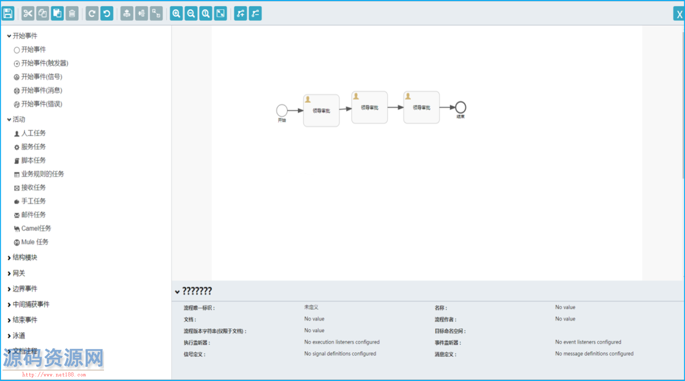This screenshot has height=381, width=685.
Task: Select 开始事件(信号) palette item
Action: [38, 77]
